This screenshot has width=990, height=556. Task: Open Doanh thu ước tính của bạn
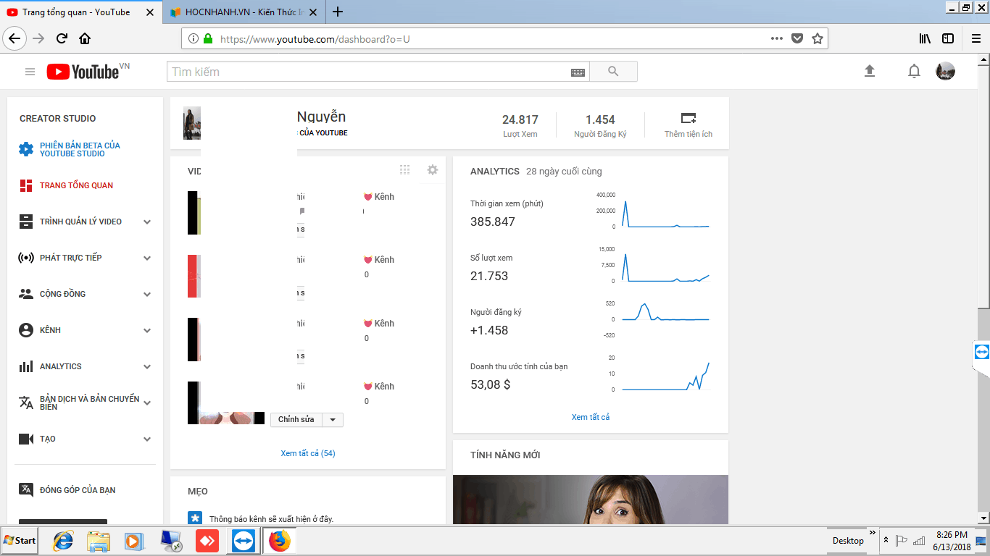[x=519, y=366]
